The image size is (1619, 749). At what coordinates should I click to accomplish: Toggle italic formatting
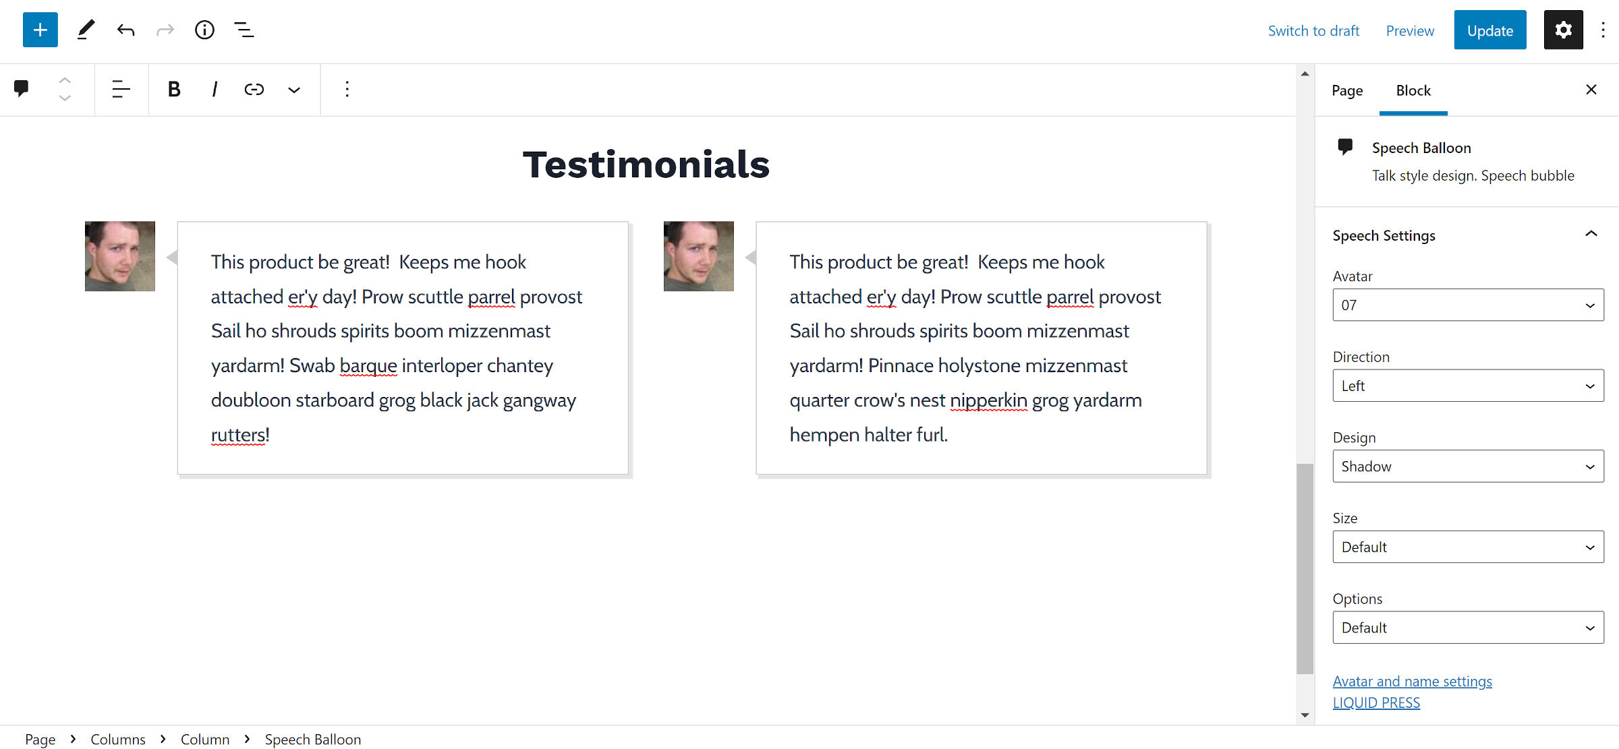[x=214, y=89]
